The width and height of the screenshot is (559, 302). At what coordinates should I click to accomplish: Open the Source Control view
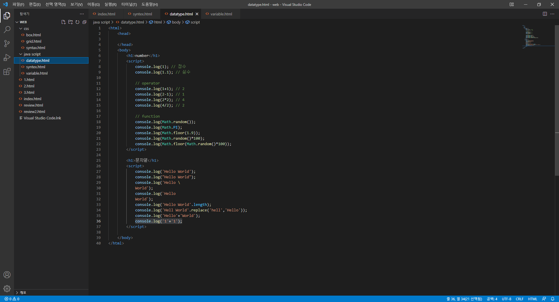tap(7, 43)
